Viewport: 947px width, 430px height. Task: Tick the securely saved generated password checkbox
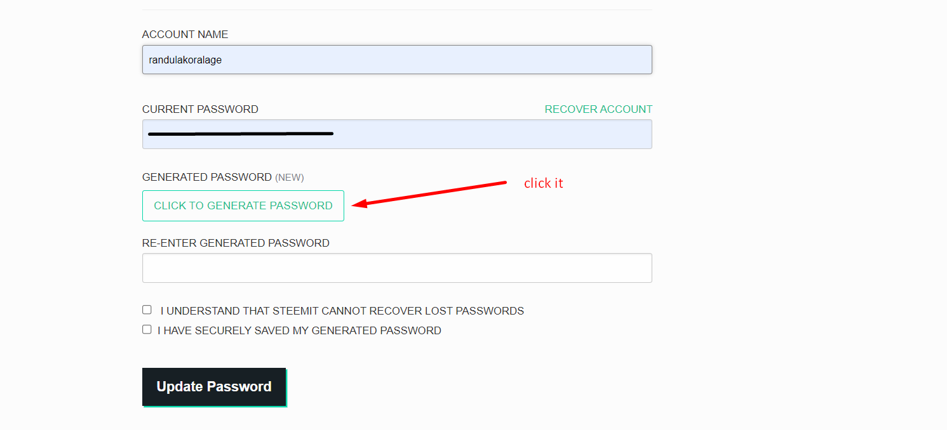pos(147,330)
